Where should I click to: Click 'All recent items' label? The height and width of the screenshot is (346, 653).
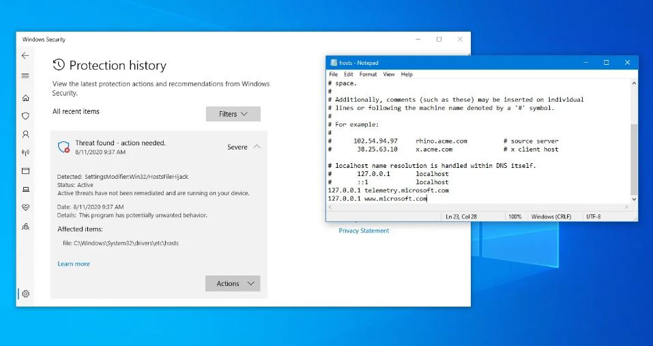pyautogui.click(x=76, y=111)
